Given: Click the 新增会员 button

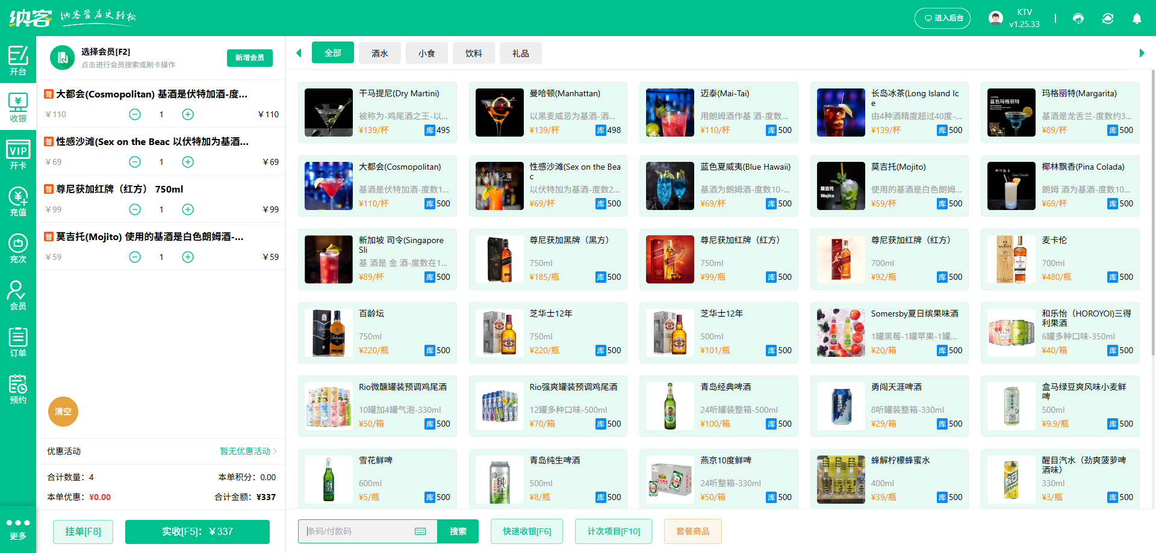Looking at the screenshot, I should tap(250, 58).
